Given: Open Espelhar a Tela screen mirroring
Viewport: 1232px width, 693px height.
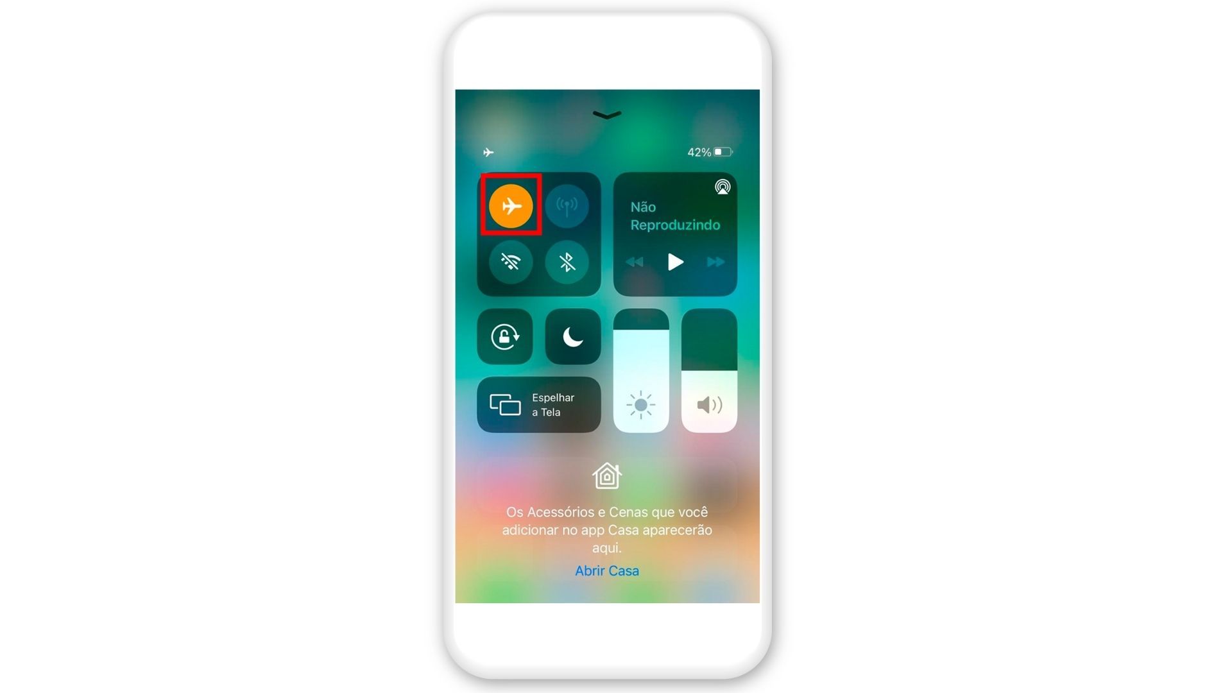Looking at the screenshot, I should (x=540, y=404).
